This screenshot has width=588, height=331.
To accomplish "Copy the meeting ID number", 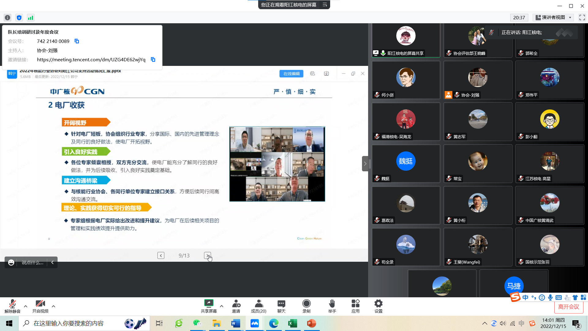I will [77, 41].
